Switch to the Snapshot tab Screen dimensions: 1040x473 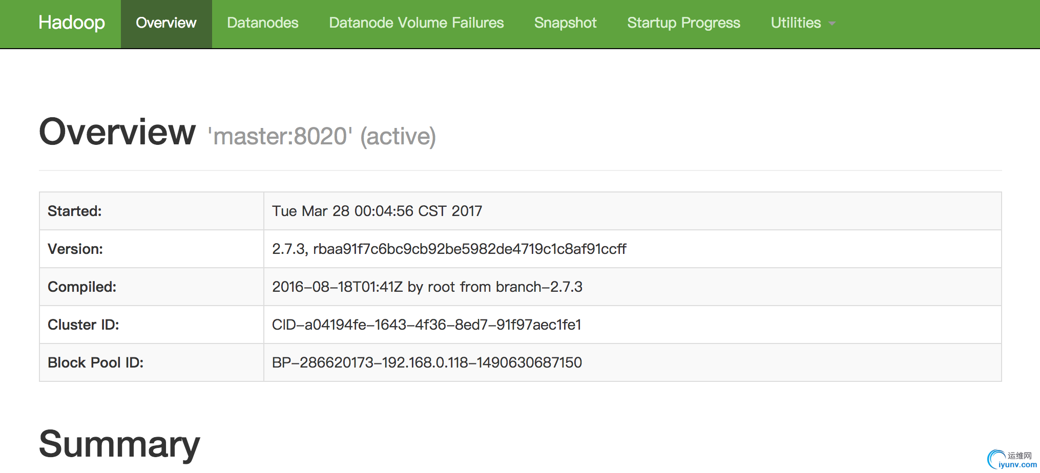(565, 23)
